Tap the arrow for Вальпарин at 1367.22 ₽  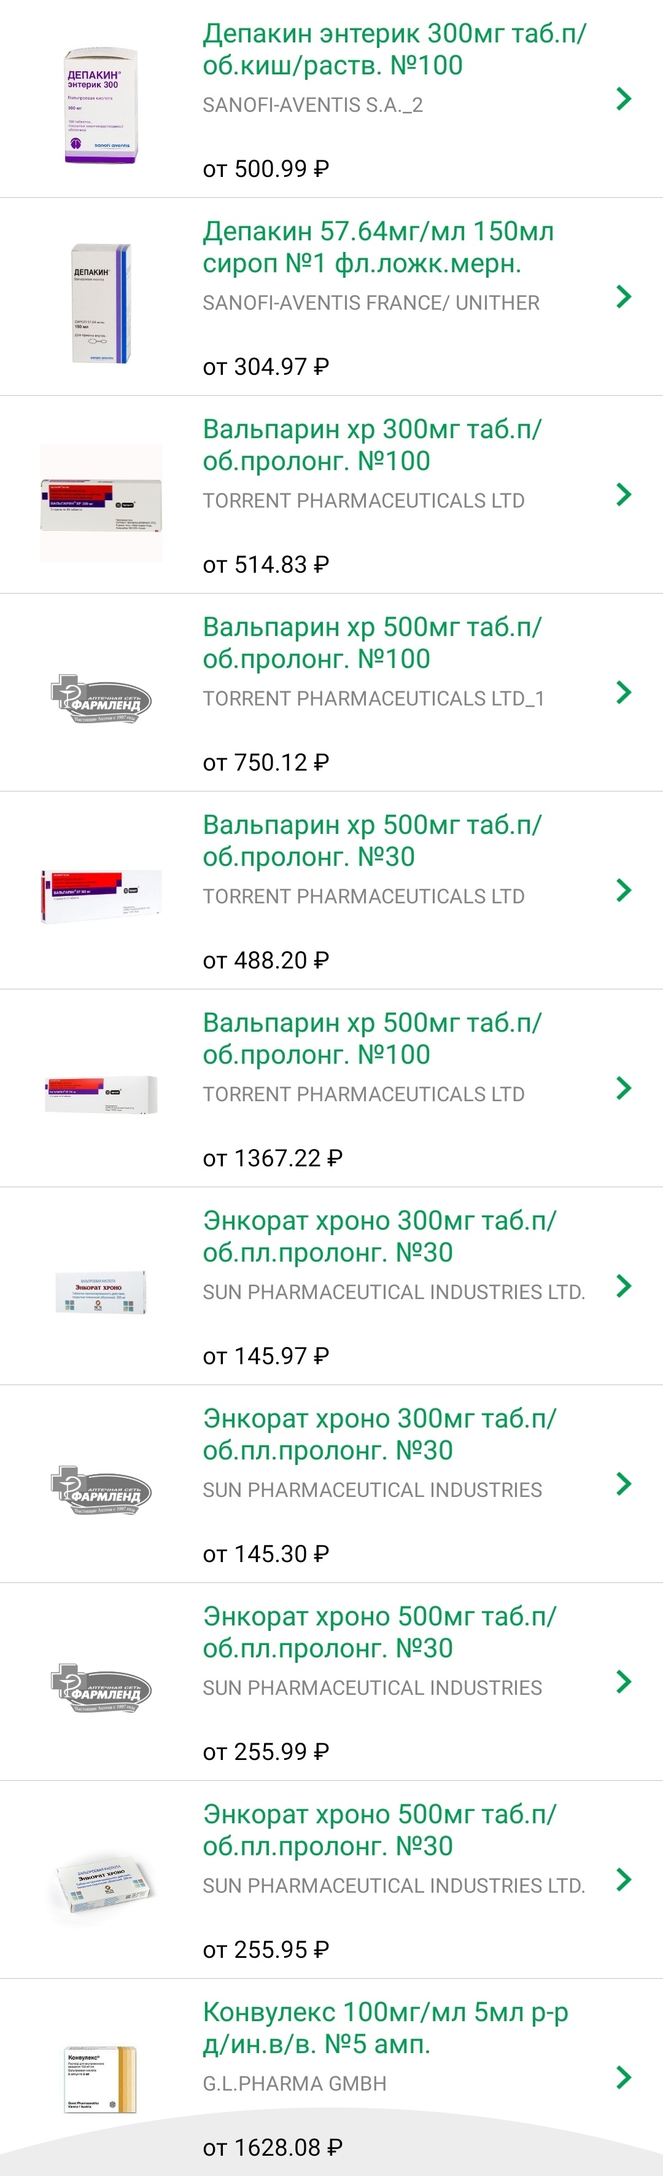(x=624, y=1088)
